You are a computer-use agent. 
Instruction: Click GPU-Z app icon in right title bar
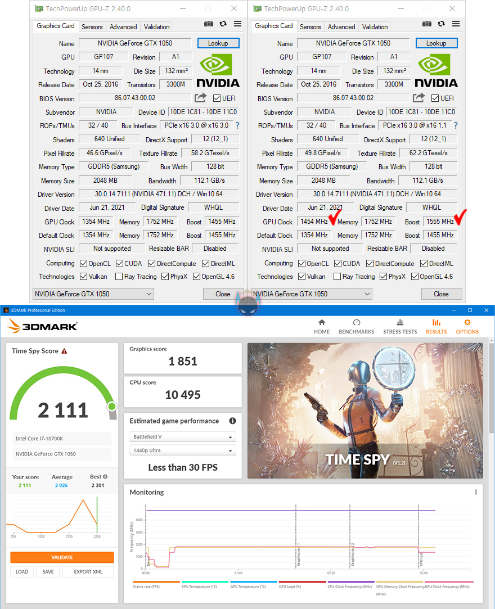click(x=257, y=8)
